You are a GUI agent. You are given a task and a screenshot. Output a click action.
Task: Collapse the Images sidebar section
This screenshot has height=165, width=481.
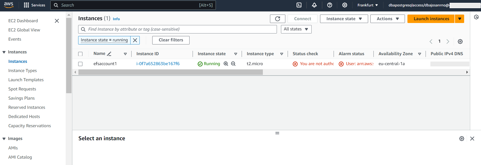(4, 139)
